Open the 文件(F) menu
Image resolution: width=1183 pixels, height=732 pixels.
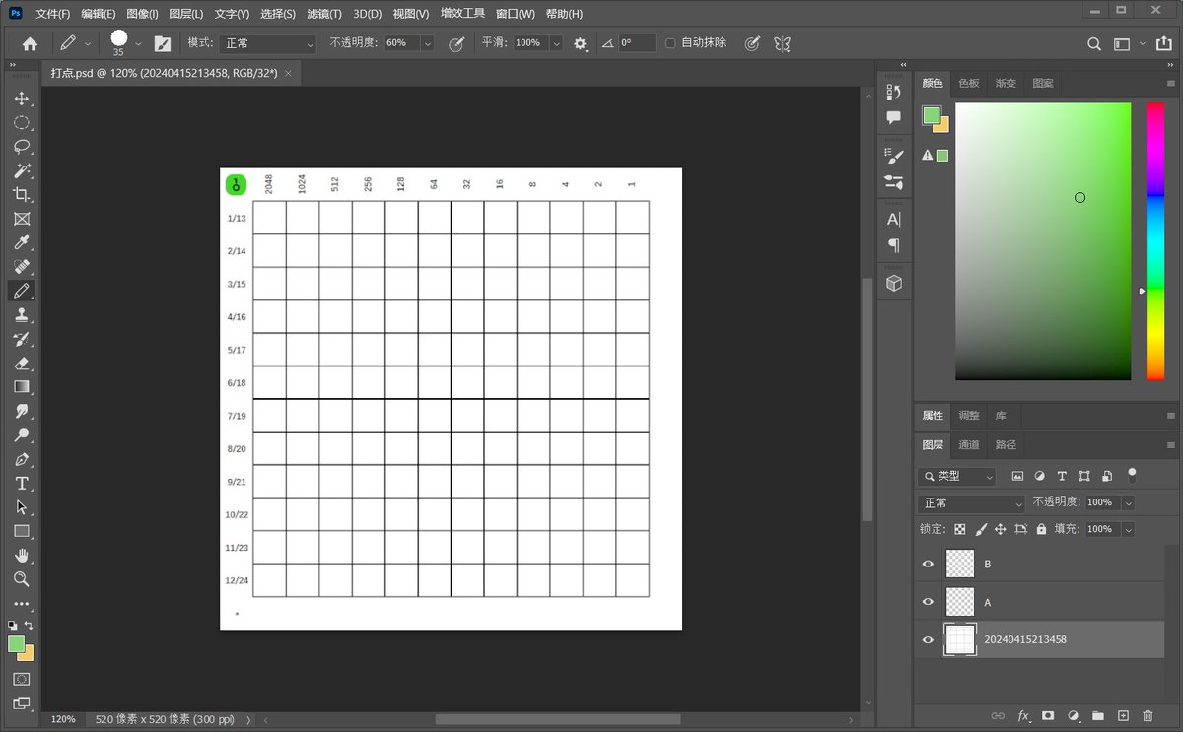click(53, 14)
